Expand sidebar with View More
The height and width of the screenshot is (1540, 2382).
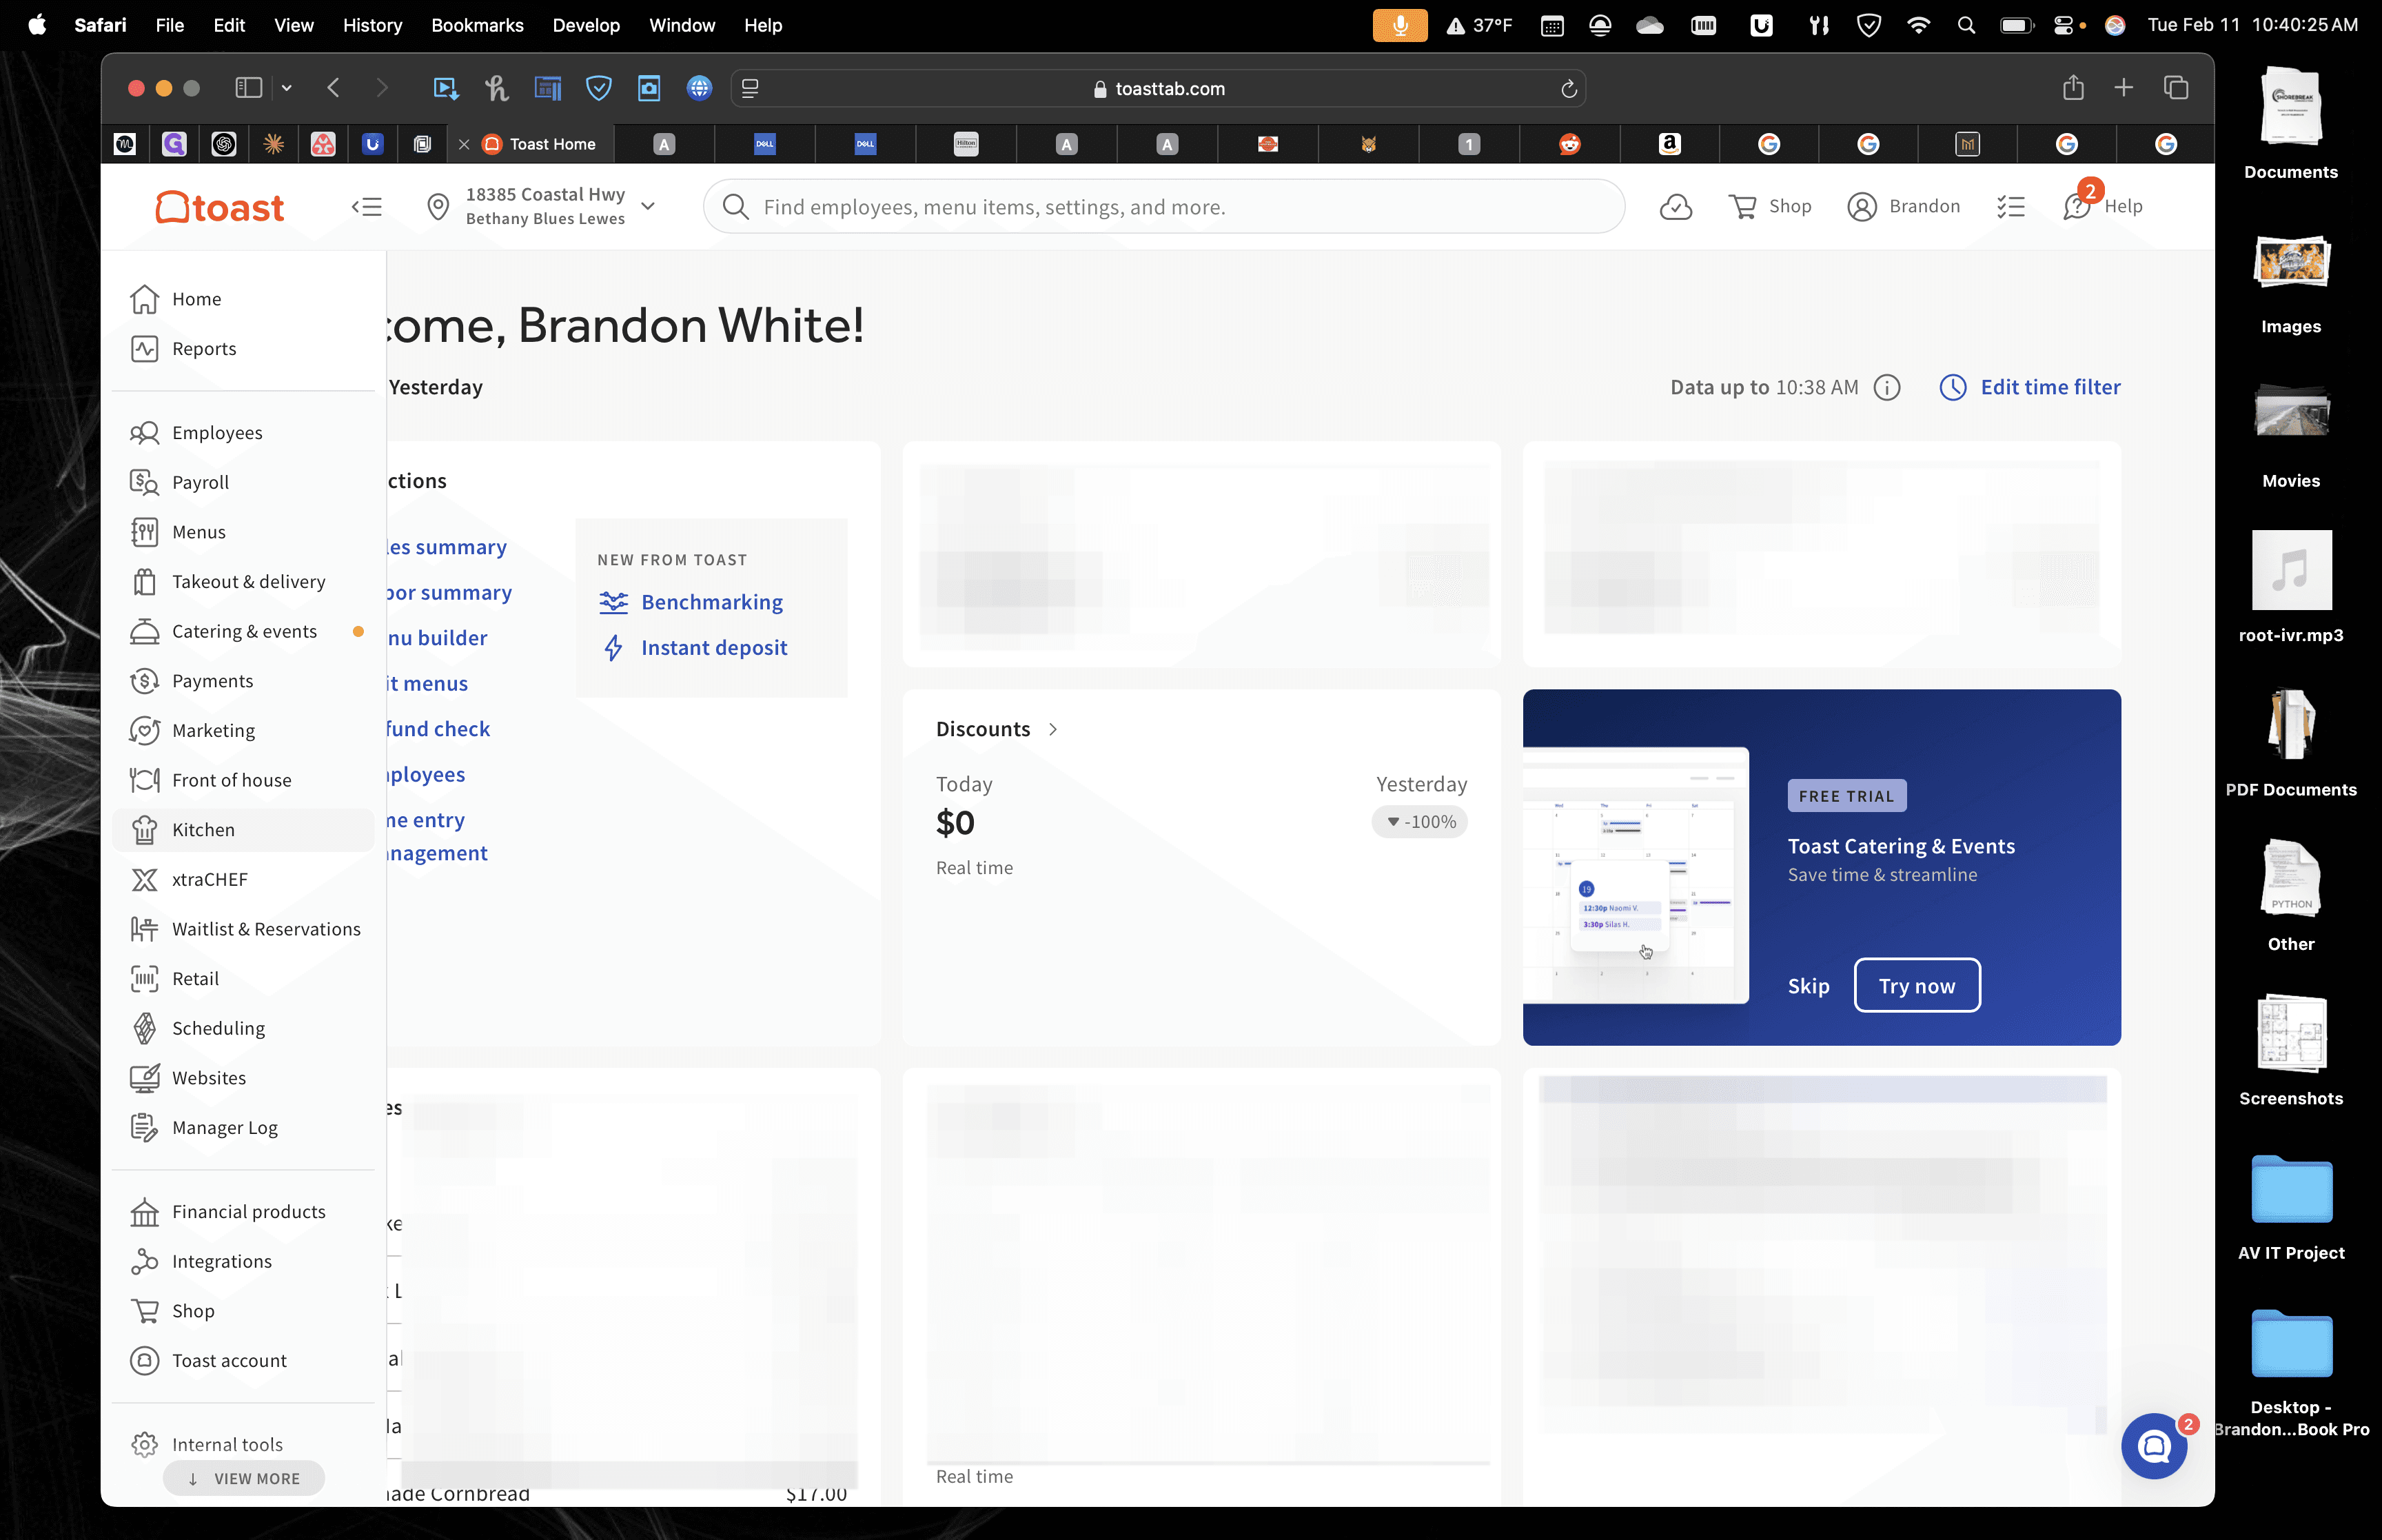[244, 1478]
